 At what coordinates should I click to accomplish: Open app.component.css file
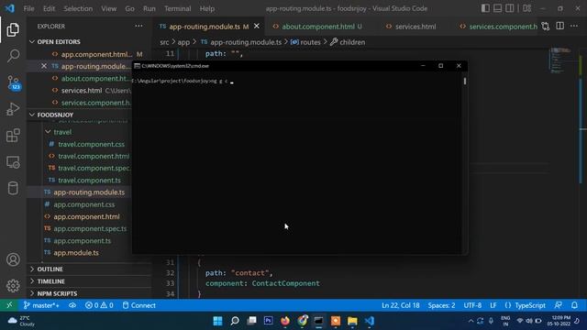(x=83, y=204)
